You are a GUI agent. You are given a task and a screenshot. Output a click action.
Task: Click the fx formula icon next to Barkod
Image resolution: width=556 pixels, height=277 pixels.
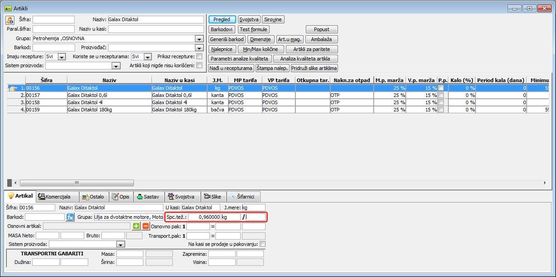tap(70, 217)
